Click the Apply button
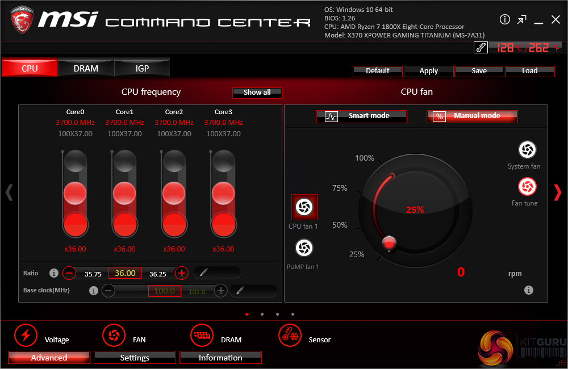 pyautogui.click(x=428, y=71)
